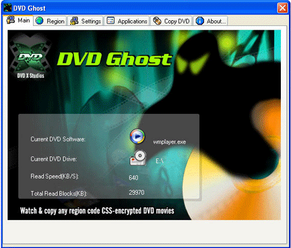Click the Windows Media Player icon
This screenshot has width=291, height=248.
137,137
